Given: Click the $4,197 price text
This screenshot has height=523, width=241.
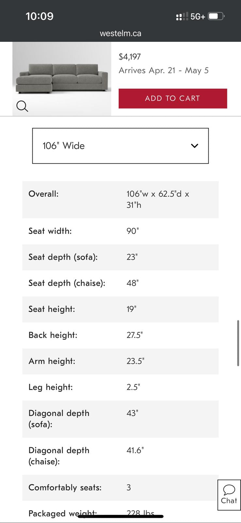Looking at the screenshot, I should click(x=130, y=57).
